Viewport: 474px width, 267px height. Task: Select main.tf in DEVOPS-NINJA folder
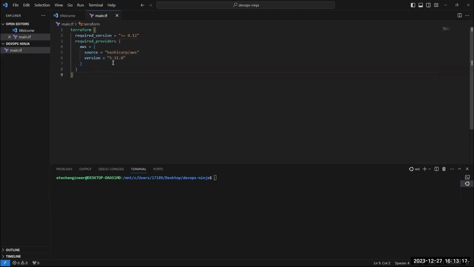pyautogui.click(x=25, y=50)
